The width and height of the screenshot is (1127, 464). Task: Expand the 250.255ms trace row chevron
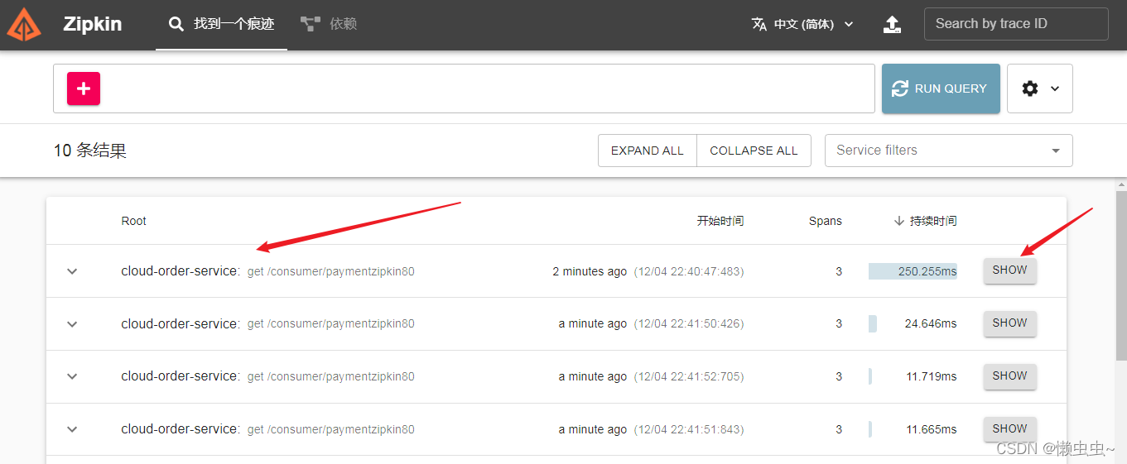72,271
